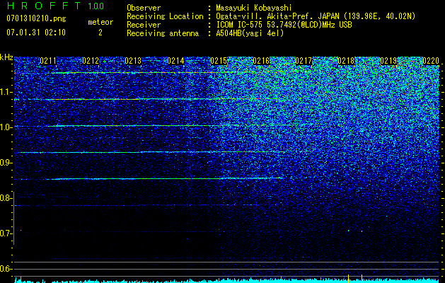Click the 1.1 kHz axis label
The height and width of the screenshot is (283, 445).
(6, 92)
